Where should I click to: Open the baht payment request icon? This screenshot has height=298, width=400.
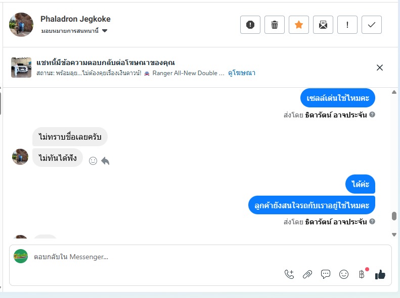pyautogui.click(x=362, y=274)
